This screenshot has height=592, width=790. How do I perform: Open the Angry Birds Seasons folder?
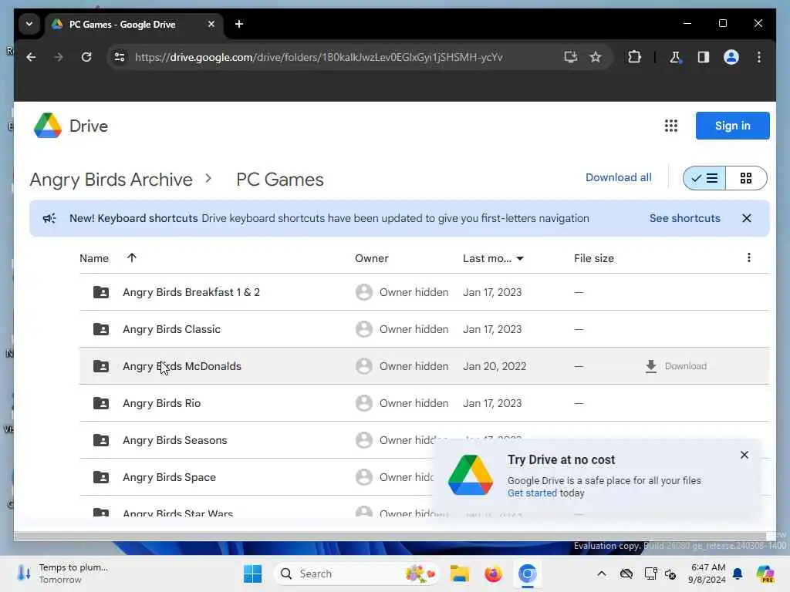(x=175, y=440)
